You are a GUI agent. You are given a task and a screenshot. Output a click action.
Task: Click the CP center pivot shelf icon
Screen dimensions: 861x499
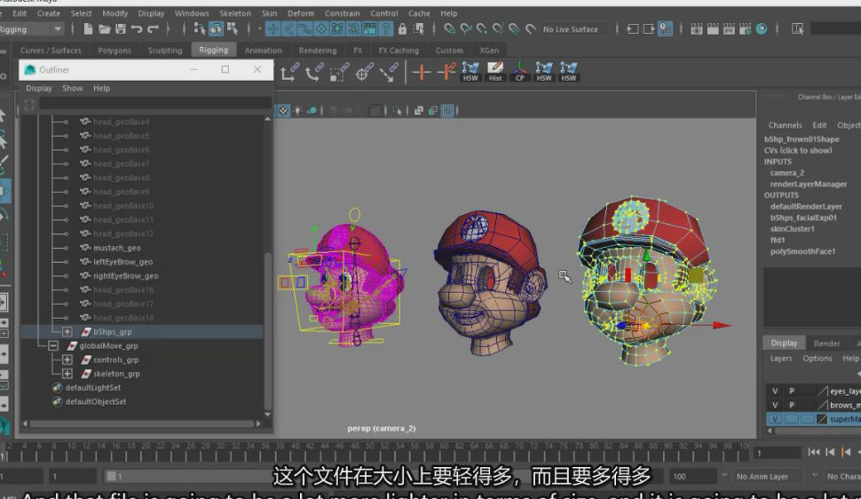519,71
